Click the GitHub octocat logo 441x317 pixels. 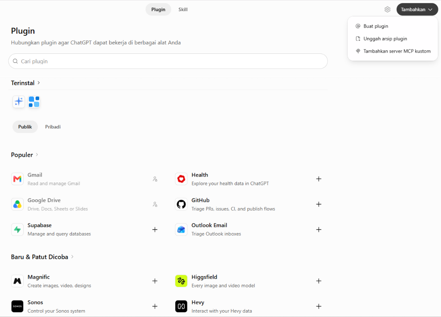[181, 204]
